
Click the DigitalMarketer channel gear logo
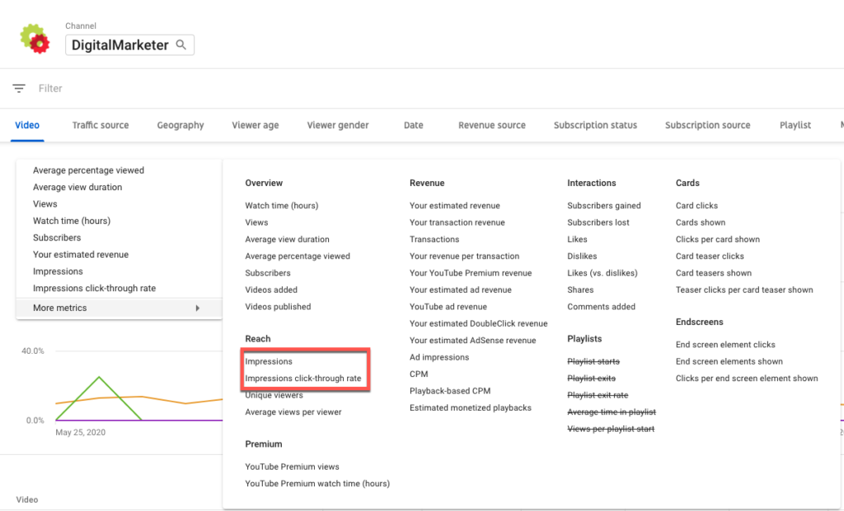coord(35,39)
